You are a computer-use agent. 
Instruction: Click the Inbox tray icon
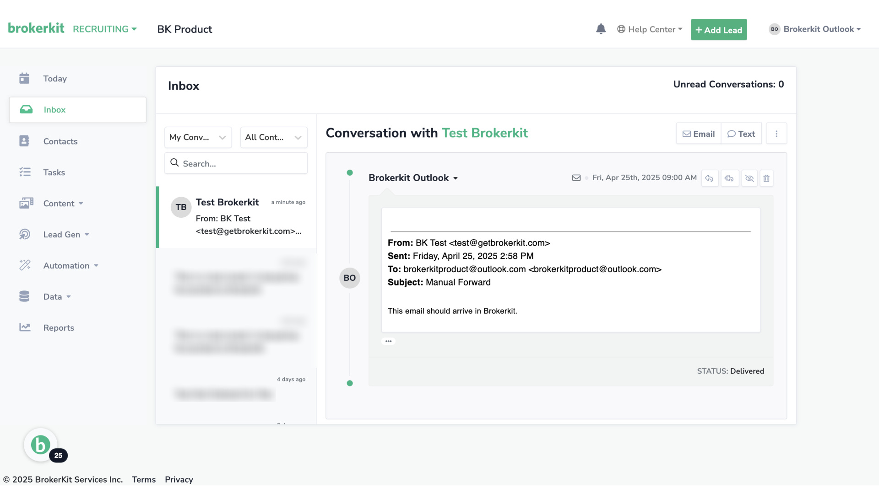click(x=26, y=109)
